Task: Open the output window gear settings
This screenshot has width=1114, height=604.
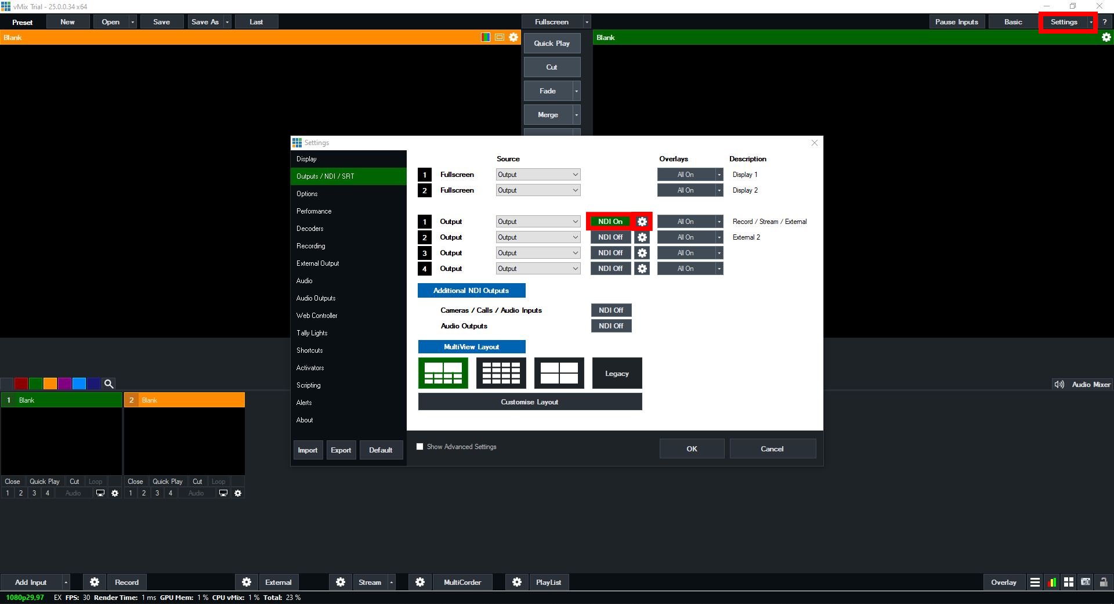Action: point(1106,37)
